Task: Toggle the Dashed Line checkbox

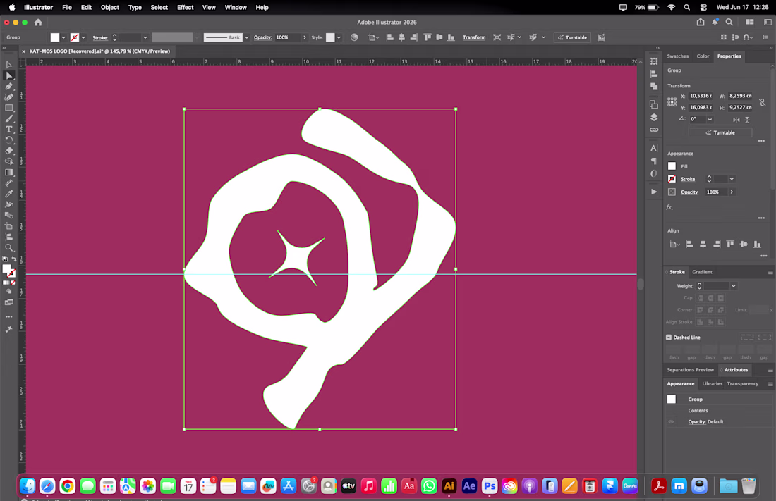Action: 669,338
